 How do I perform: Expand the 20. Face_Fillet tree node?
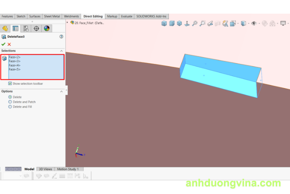click(x=67, y=22)
